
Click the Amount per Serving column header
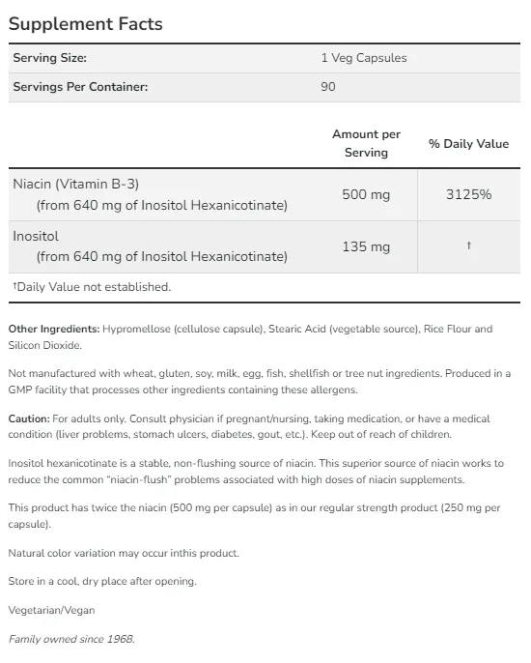[366, 143]
